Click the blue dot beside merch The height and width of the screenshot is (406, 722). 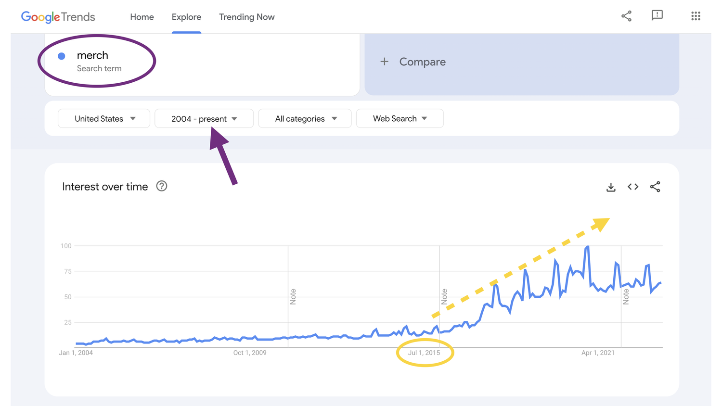(62, 56)
